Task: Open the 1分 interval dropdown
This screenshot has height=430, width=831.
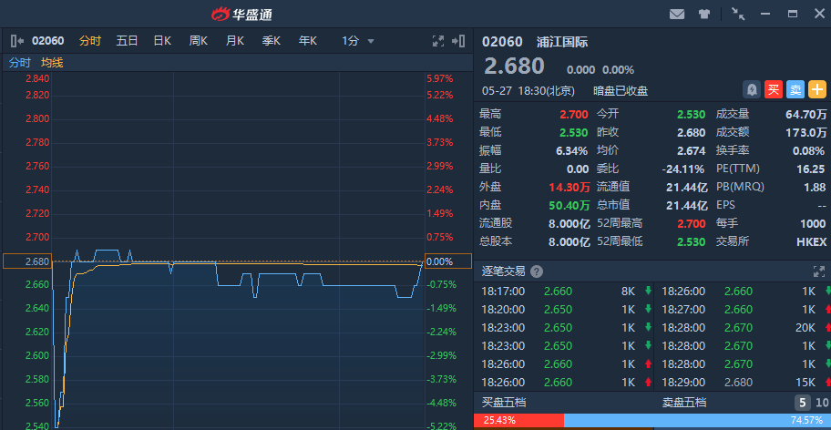Action: (358, 41)
